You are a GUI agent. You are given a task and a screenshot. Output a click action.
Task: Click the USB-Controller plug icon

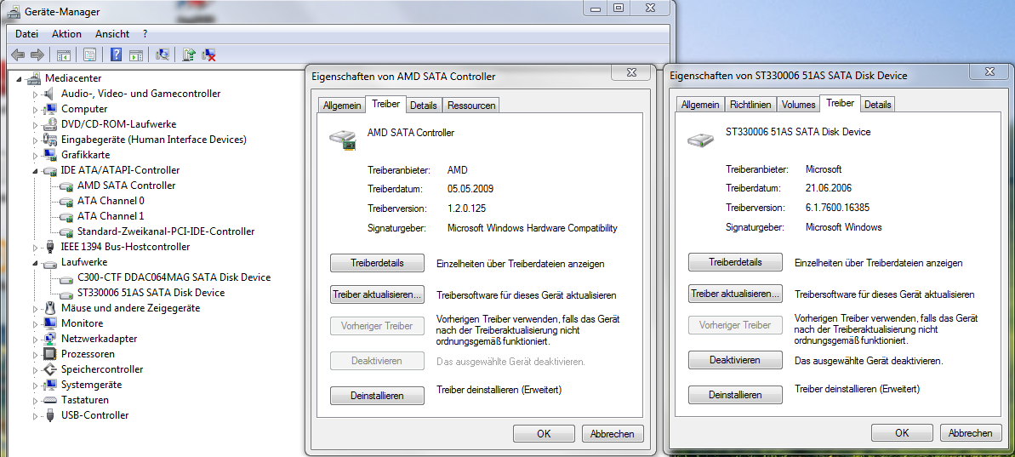50,415
